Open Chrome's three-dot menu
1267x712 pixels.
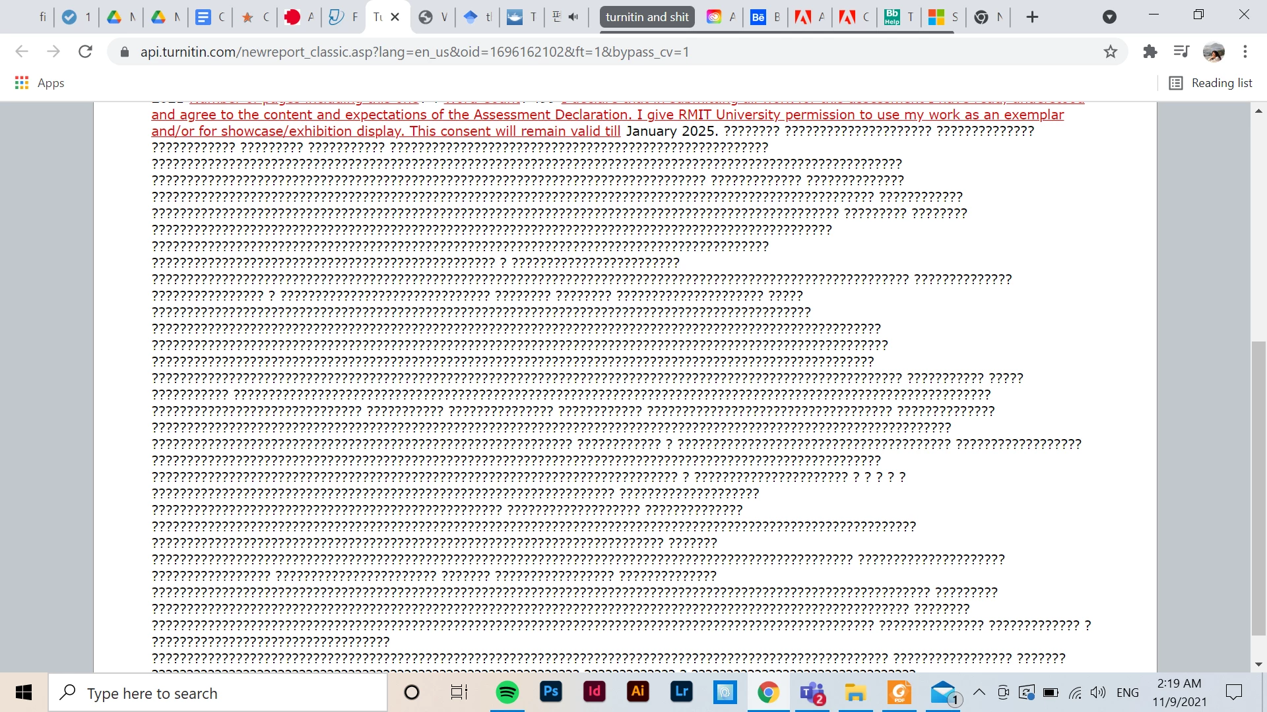click(1245, 51)
